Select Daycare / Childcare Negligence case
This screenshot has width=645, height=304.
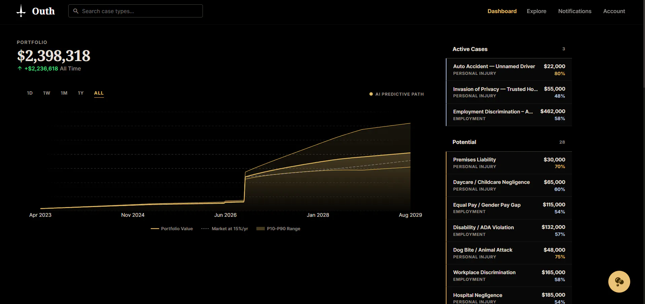(509, 185)
